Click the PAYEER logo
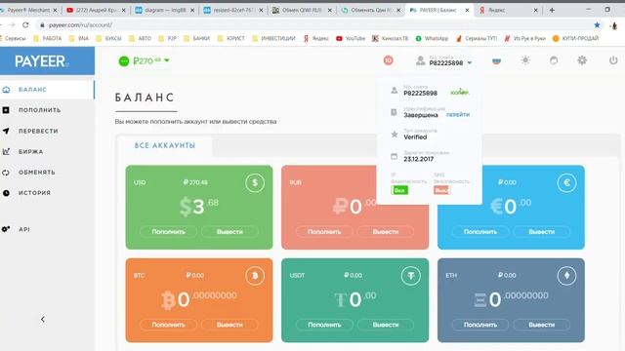This screenshot has height=351, width=625. click(x=41, y=60)
